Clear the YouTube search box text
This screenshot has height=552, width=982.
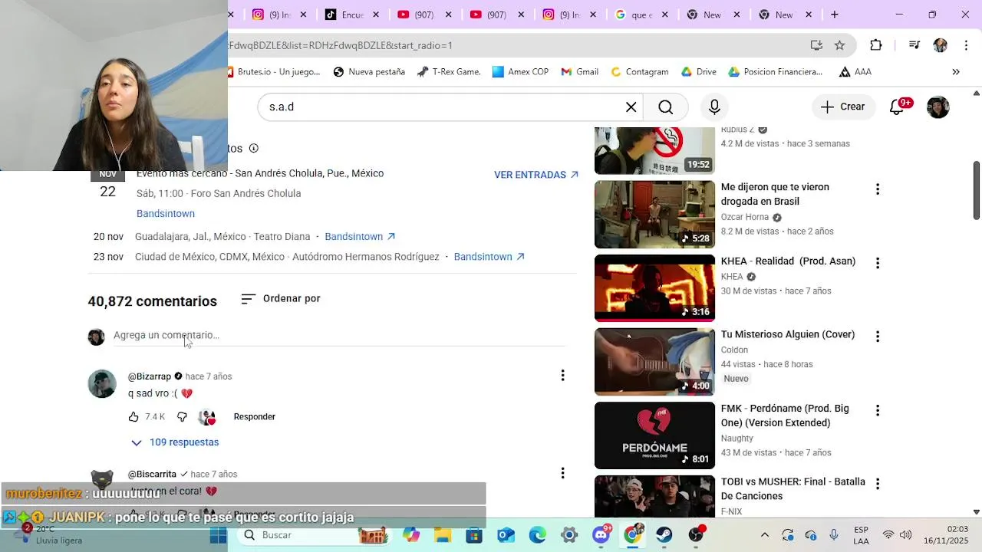click(x=631, y=107)
